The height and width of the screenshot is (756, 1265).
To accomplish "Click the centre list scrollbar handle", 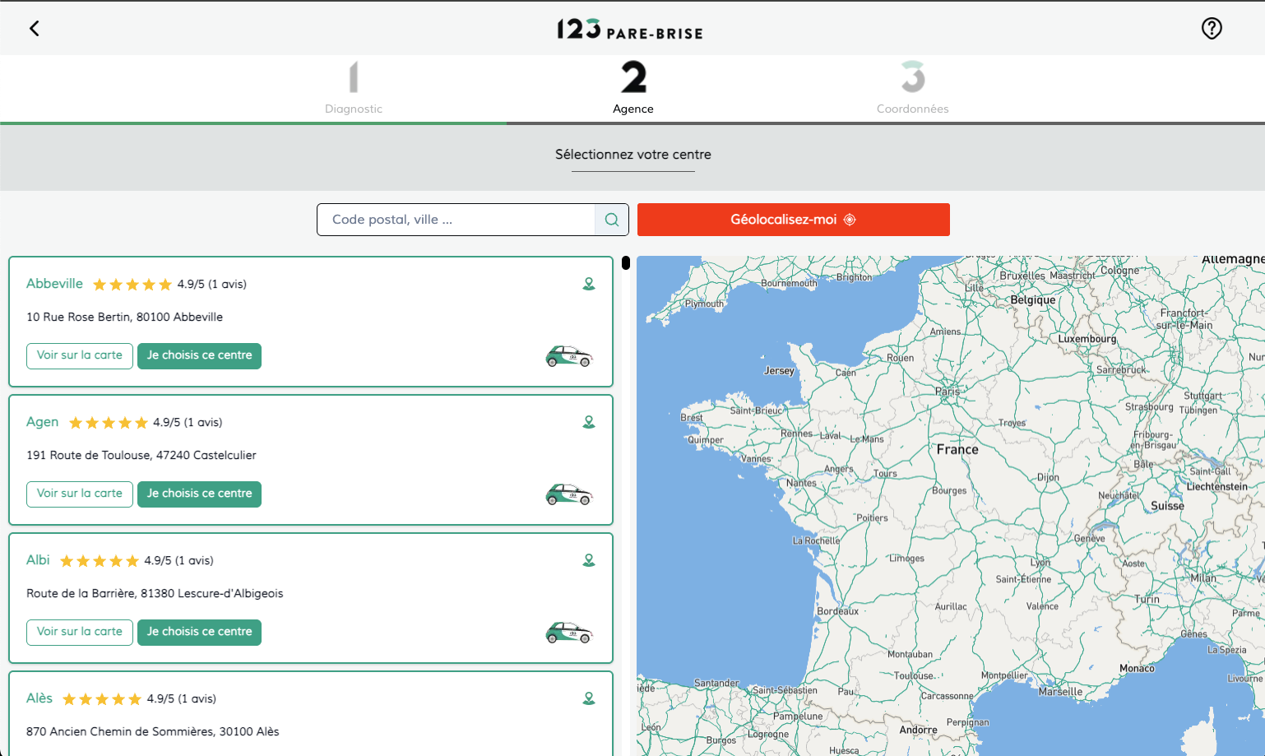I will 626,262.
